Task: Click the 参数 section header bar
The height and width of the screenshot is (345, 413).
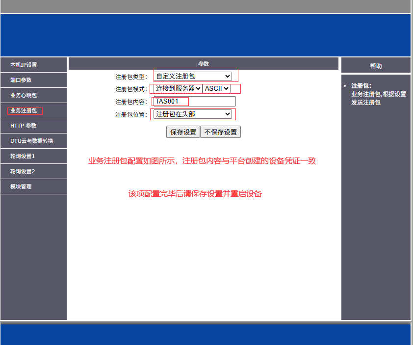Action: [204, 64]
